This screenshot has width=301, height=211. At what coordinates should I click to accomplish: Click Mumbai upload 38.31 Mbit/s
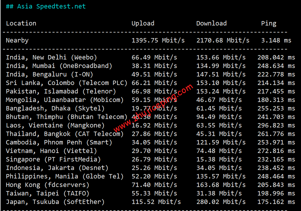pos(154,66)
